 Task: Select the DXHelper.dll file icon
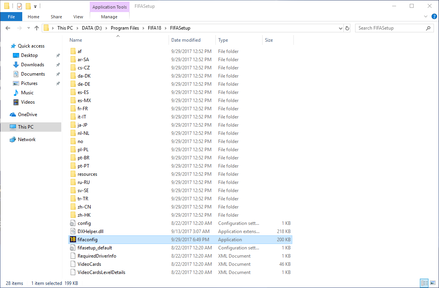[73, 231]
